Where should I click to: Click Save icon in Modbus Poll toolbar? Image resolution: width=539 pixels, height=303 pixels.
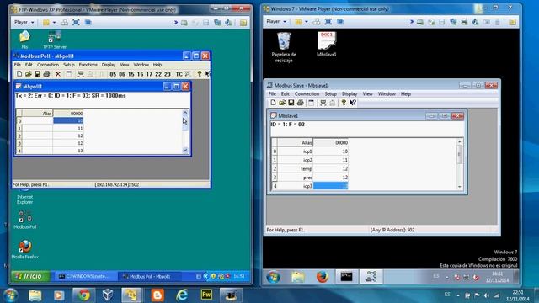pyautogui.click(x=37, y=74)
